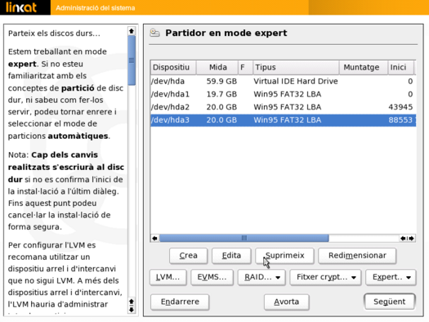Viewport: 429px width, 322px height.
Task: Click the 19.7 GB size cell
Action: (x=221, y=94)
